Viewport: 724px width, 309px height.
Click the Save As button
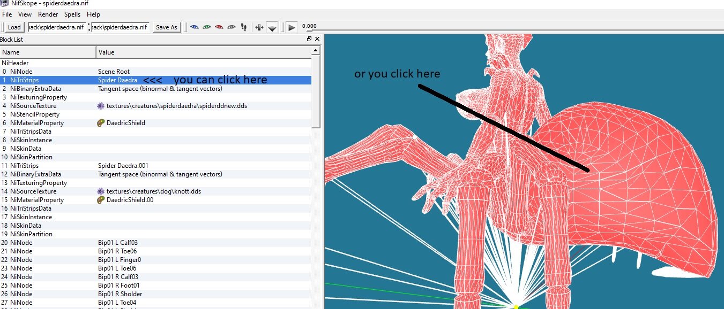pos(166,27)
